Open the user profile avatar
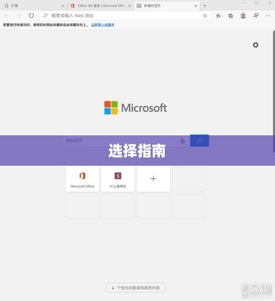The height and width of the screenshot is (301, 275). (243, 15)
